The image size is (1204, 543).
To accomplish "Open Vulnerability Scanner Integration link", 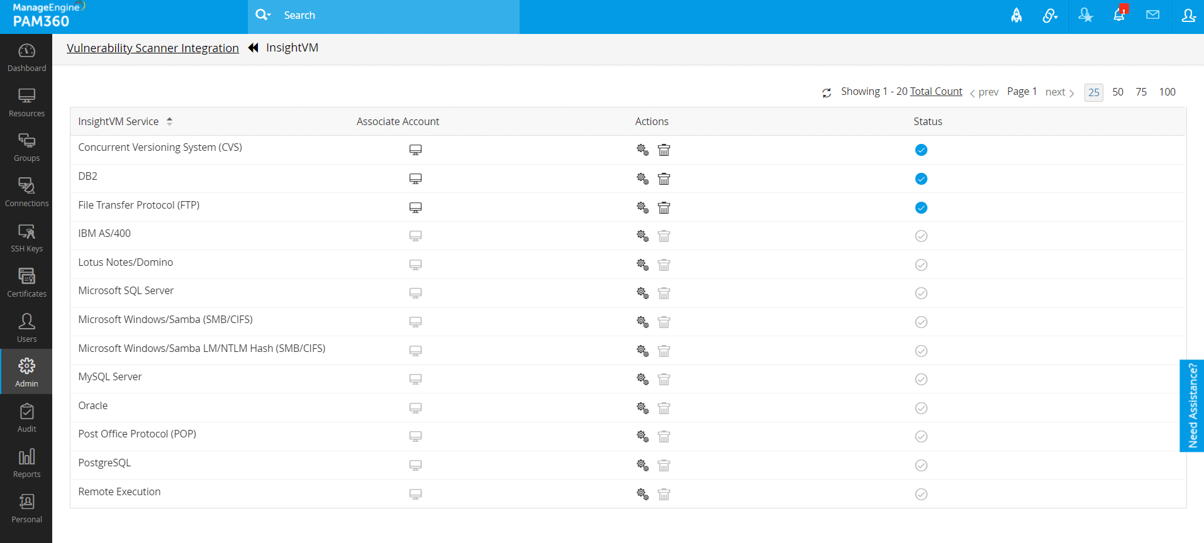I will click(153, 48).
